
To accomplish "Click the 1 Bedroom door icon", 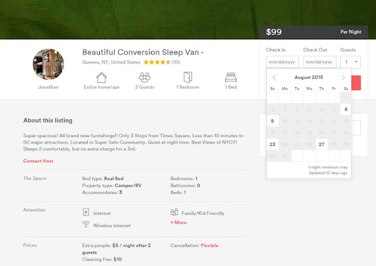I will pos(187,78).
